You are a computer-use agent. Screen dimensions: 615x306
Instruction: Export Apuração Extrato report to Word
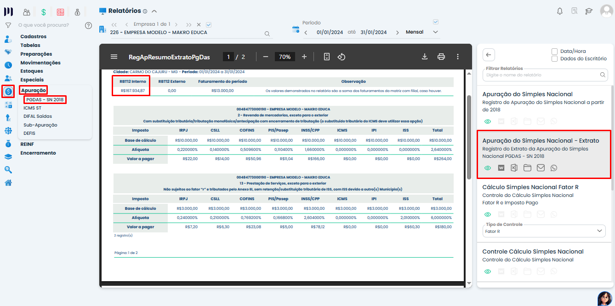pos(501,168)
